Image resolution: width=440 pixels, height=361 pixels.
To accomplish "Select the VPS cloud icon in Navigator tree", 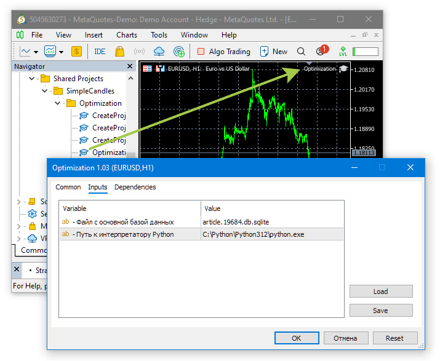I will pyautogui.click(x=32, y=239).
